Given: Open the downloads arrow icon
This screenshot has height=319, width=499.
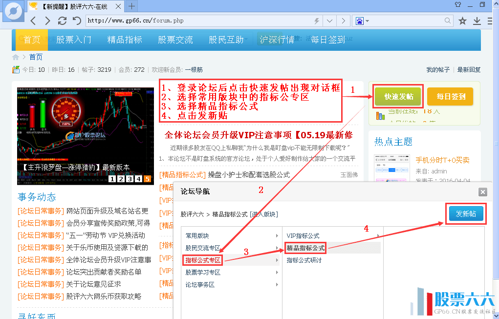Looking at the screenshot, I should [x=477, y=21].
